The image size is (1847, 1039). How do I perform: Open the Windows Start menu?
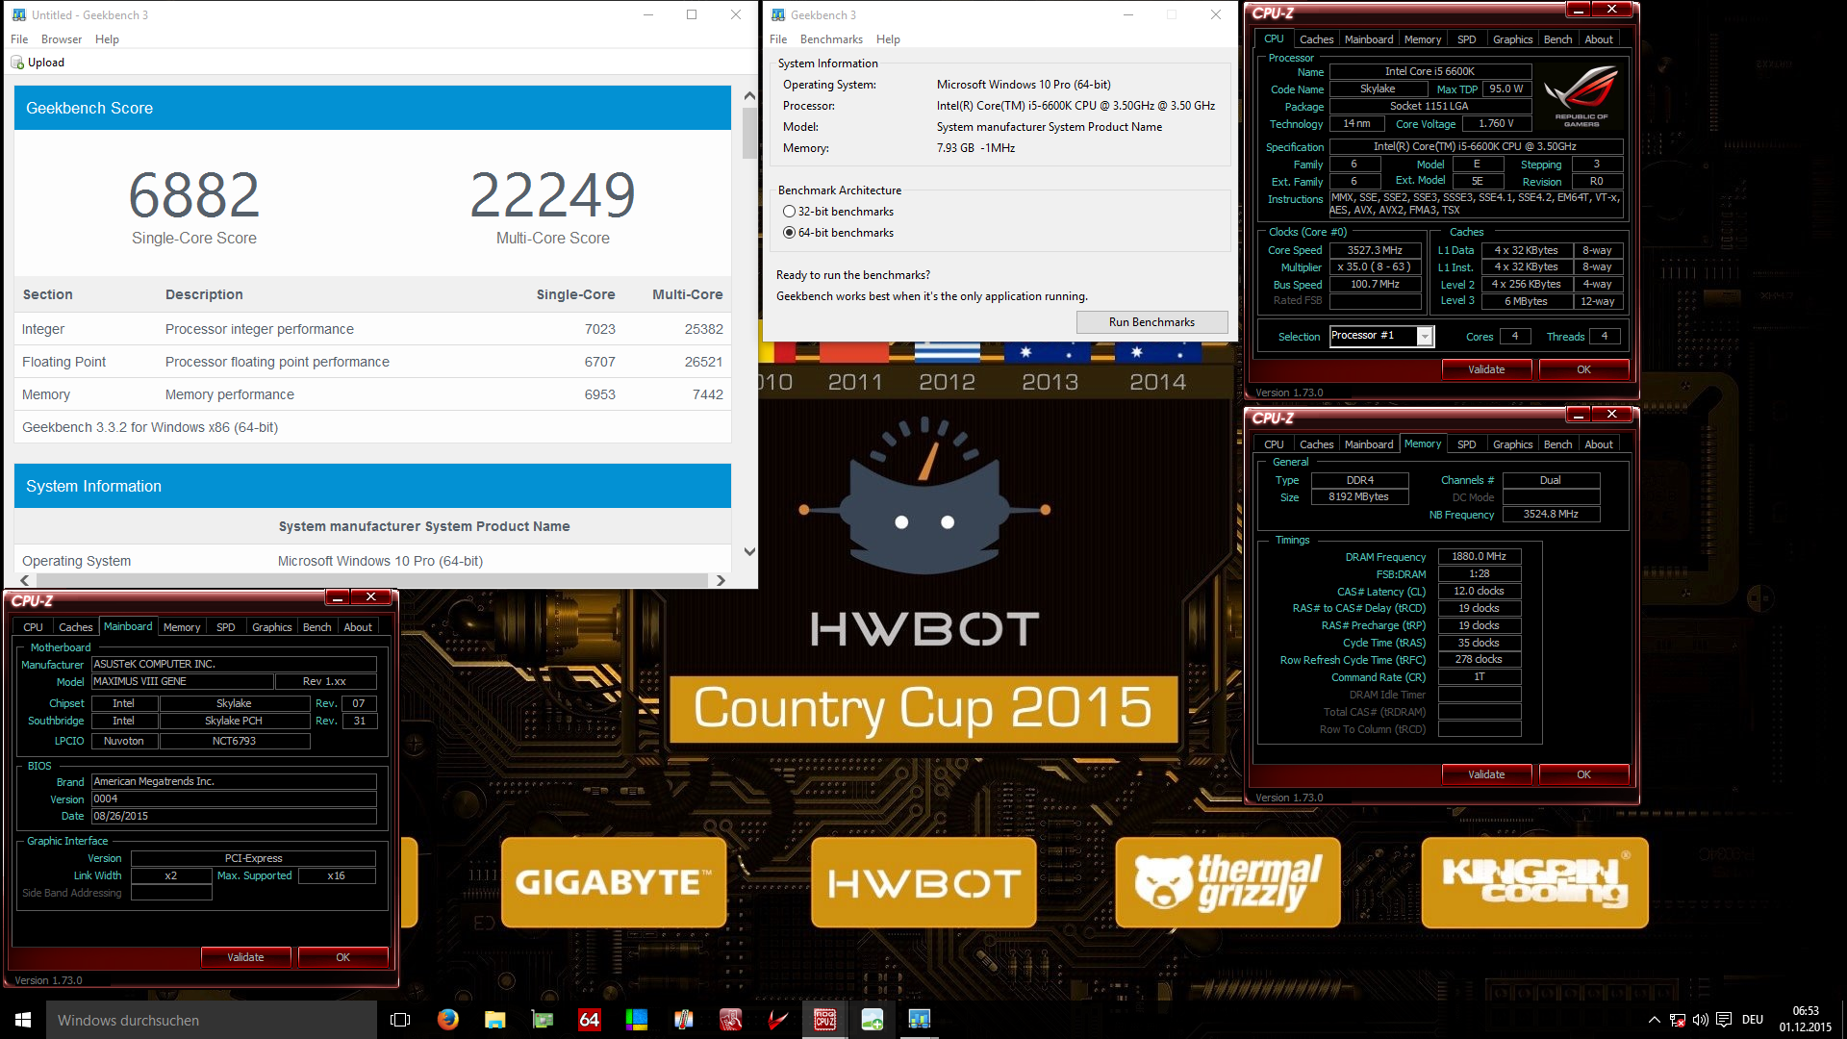coord(23,1020)
